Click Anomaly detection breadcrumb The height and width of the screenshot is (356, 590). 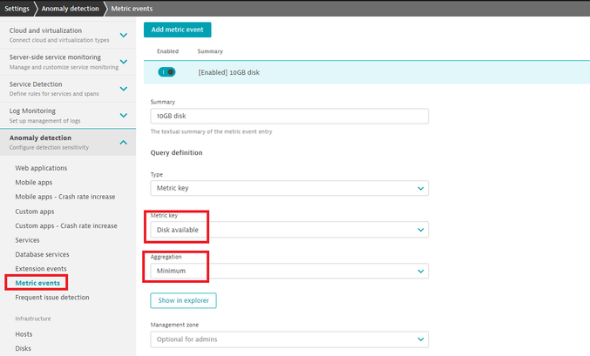click(71, 8)
